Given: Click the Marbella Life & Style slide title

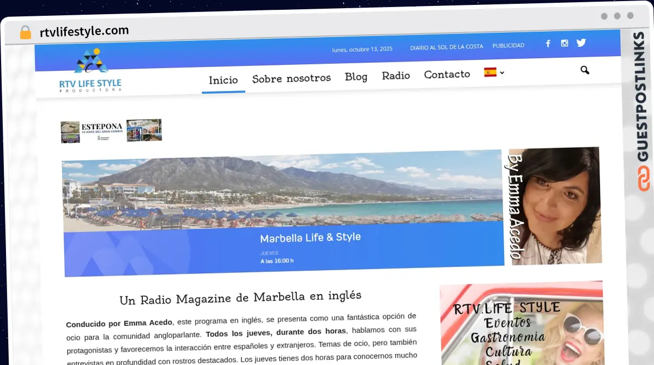Looking at the screenshot, I should click(x=310, y=238).
